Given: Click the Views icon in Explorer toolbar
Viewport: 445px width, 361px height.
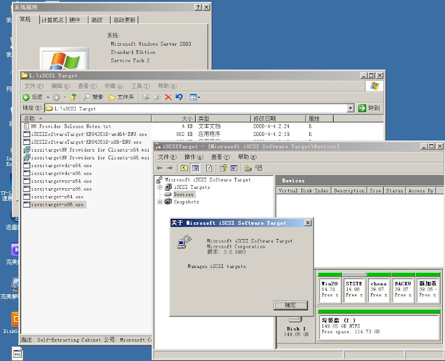Looking at the screenshot, I should (193, 97).
